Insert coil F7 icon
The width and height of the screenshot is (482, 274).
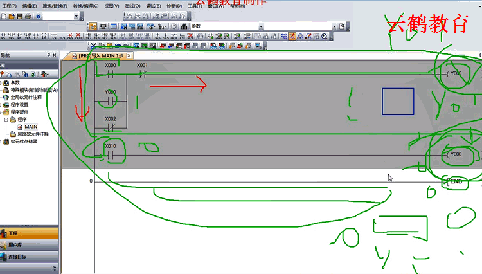point(35,37)
